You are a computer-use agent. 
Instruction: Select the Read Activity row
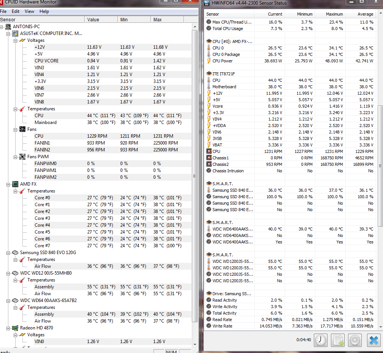coord(291,300)
